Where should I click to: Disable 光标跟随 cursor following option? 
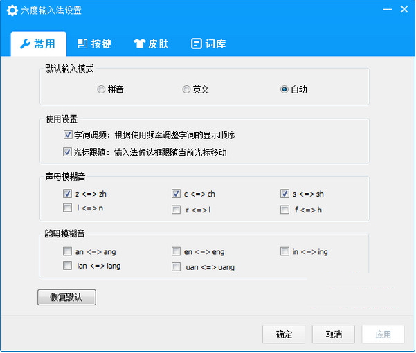[68, 152]
